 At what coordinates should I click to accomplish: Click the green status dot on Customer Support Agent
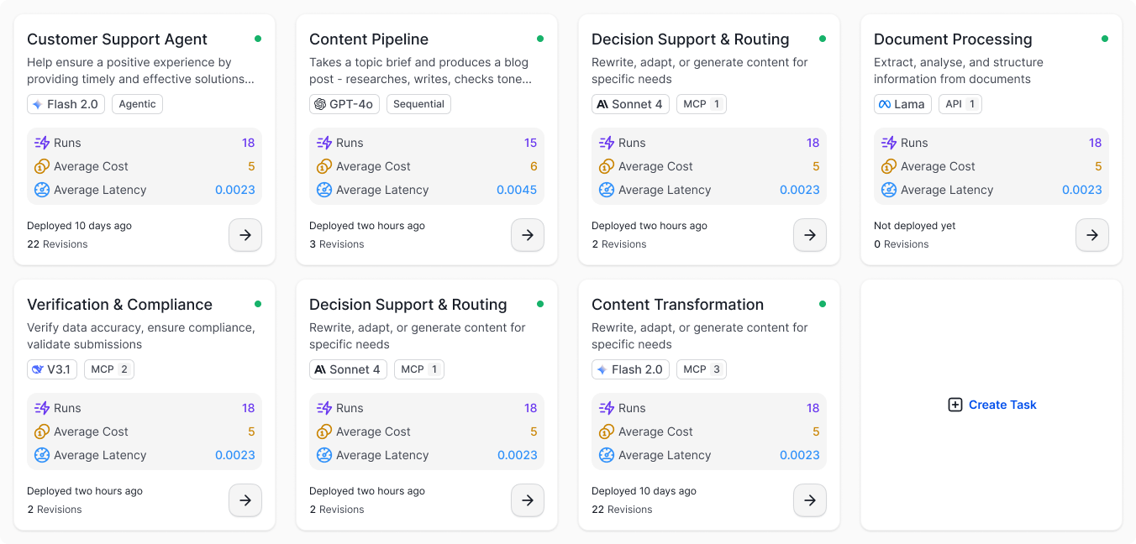pyautogui.click(x=258, y=39)
